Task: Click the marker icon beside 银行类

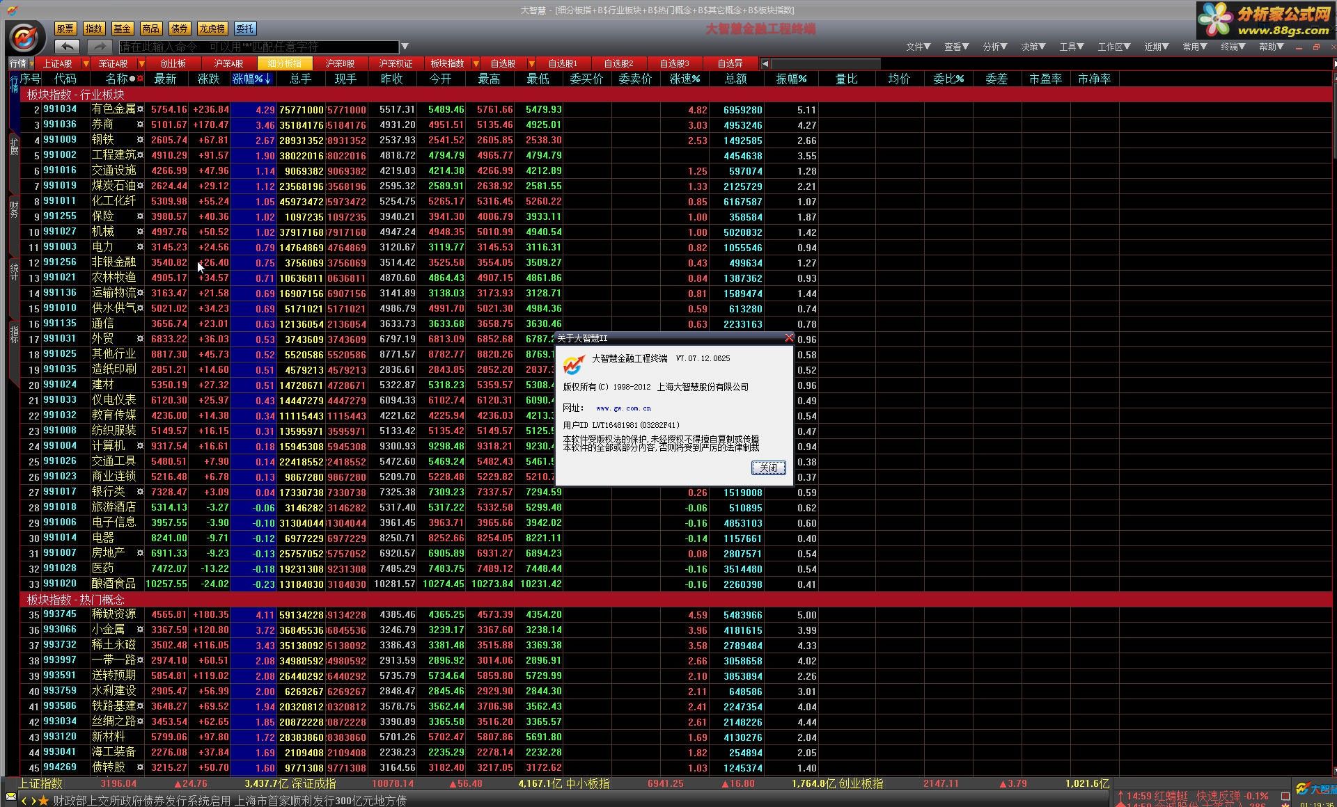Action: tap(140, 492)
